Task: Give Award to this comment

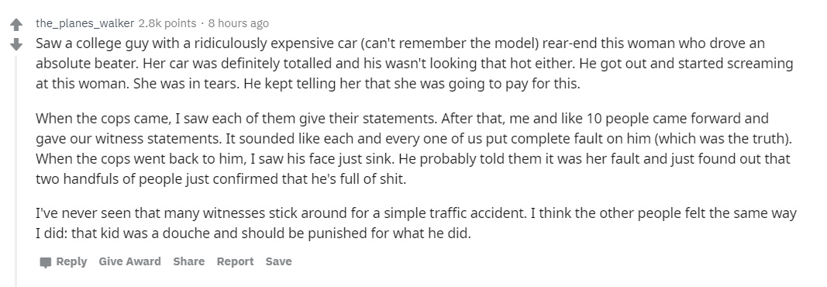Action: click(129, 261)
